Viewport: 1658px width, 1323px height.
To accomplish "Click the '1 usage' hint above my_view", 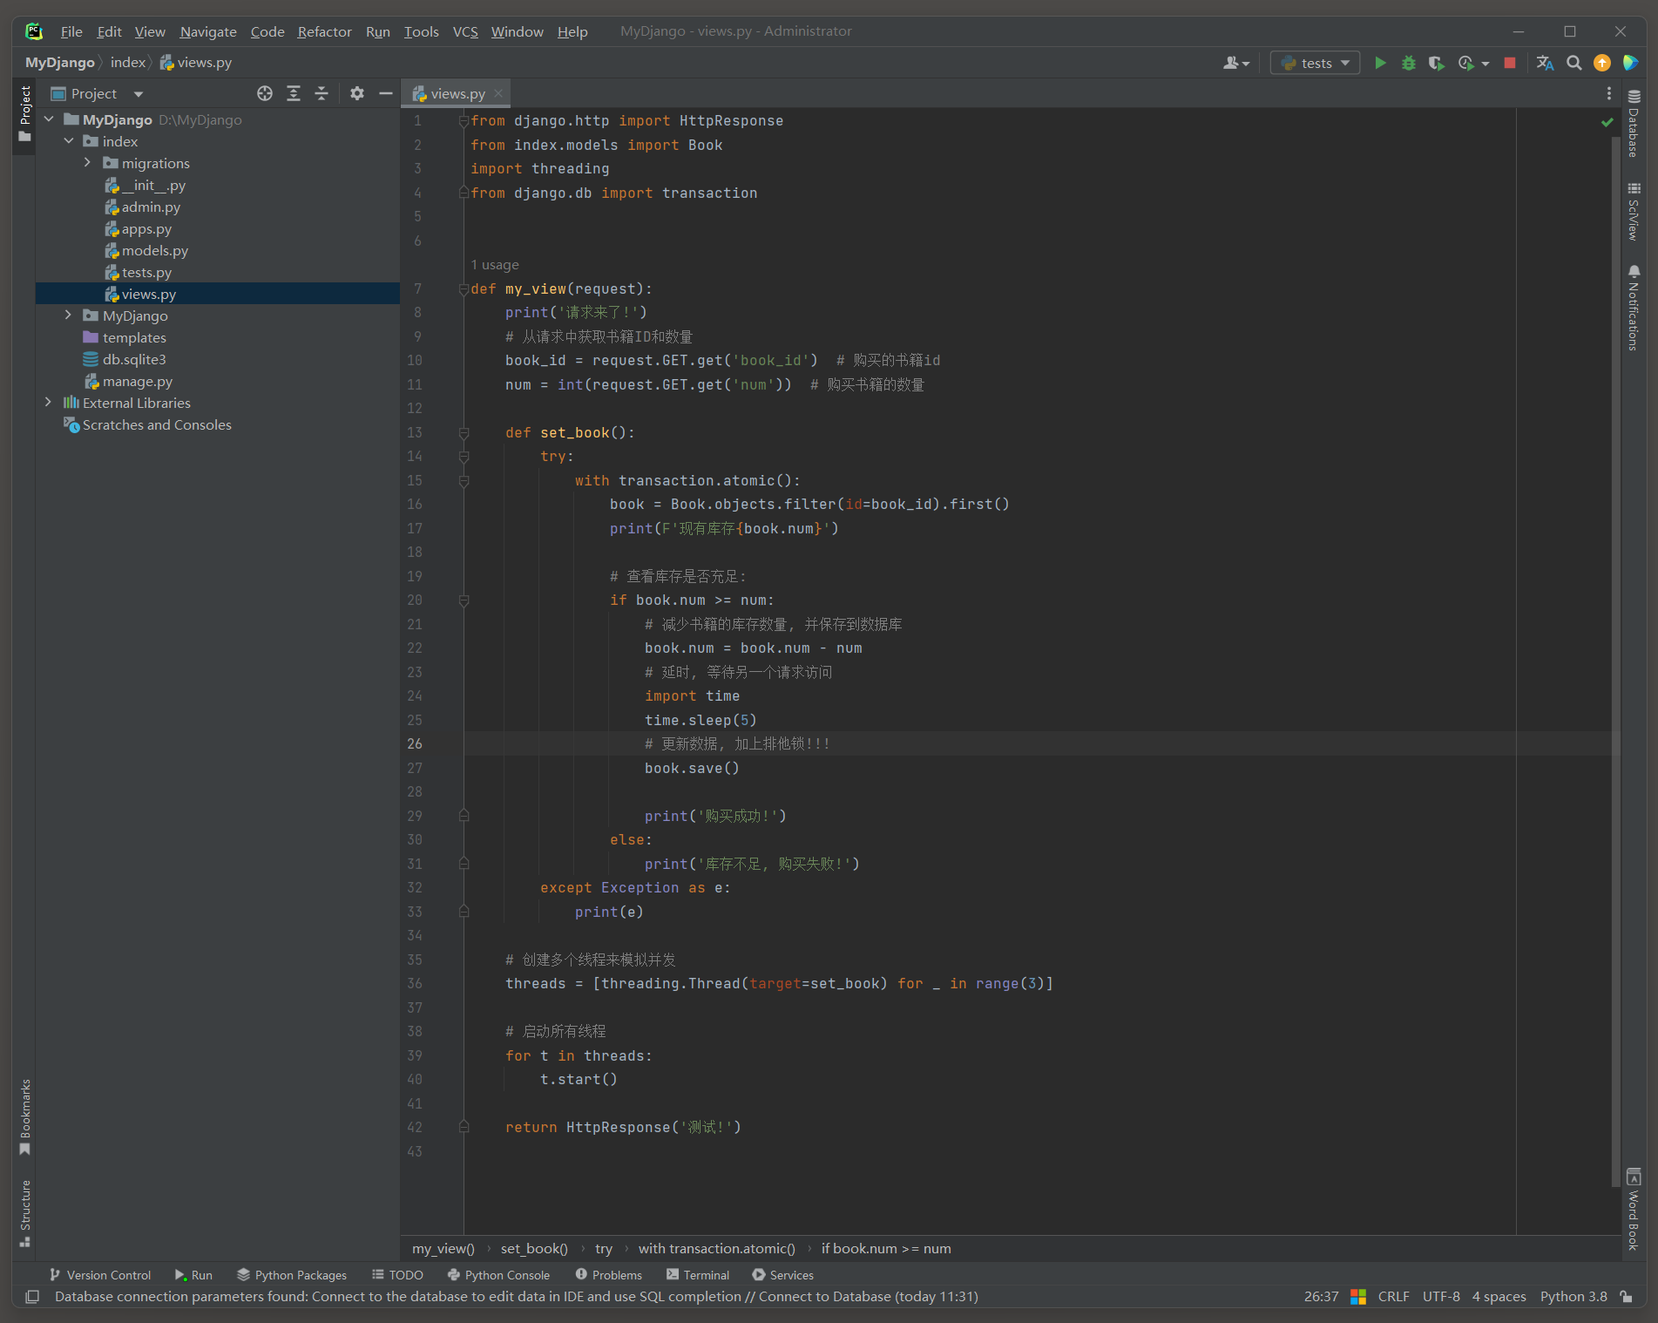I will pyautogui.click(x=495, y=265).
